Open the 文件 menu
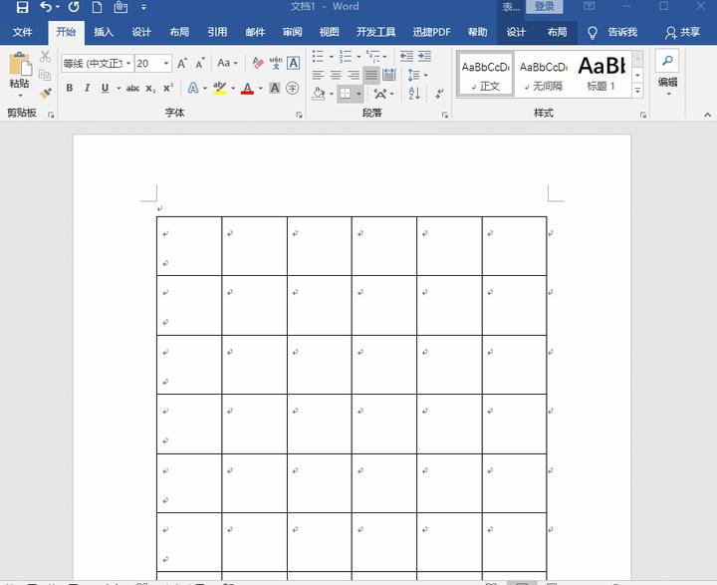Viewport: 717px width, 585px height. pos(22,32)
